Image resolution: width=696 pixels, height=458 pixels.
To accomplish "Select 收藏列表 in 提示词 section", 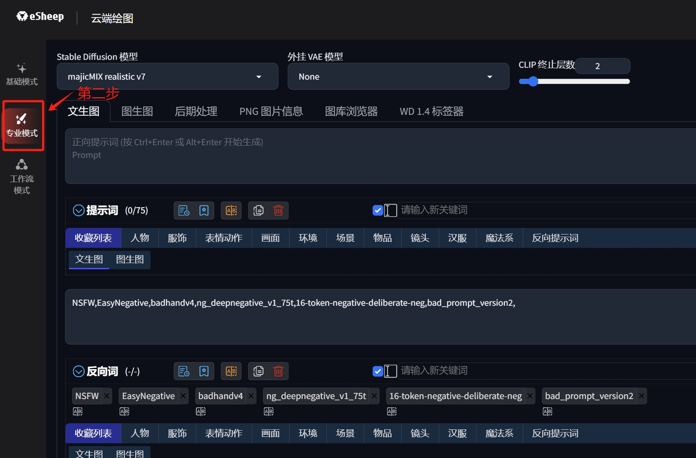I will point(93,238).
